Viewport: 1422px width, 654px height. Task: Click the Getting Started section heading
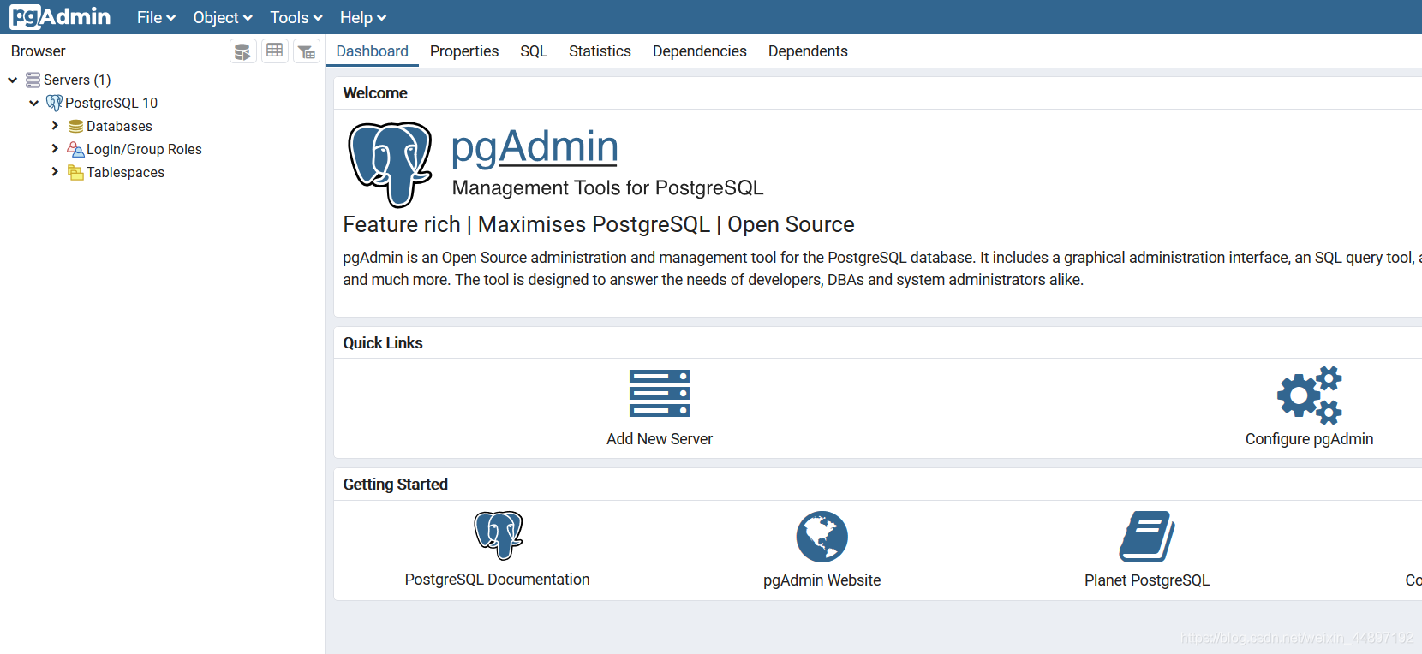396,485
